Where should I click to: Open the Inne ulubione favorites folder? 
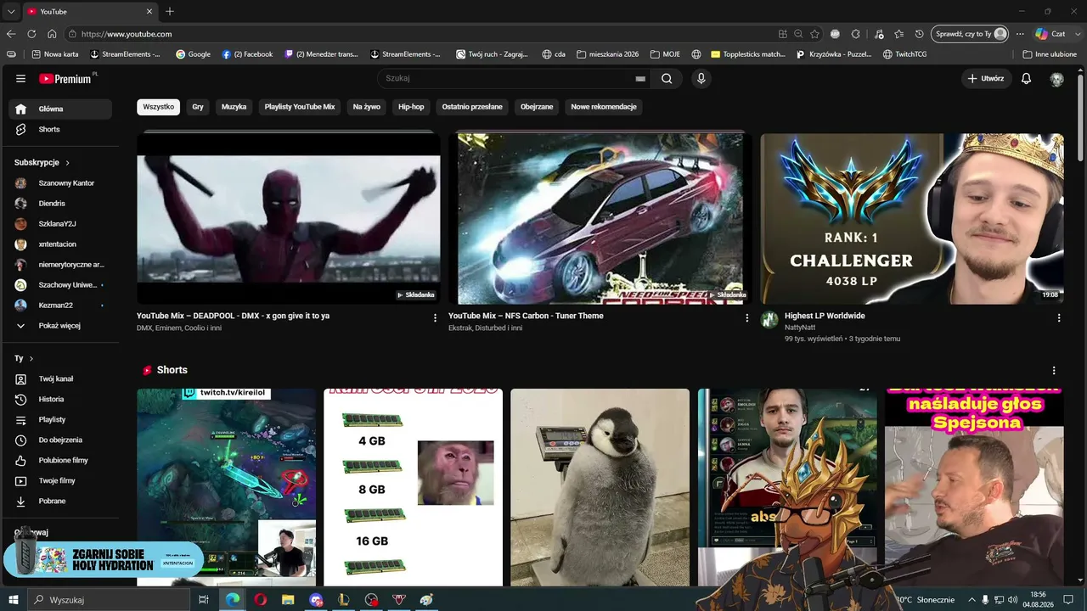pos(1050,54)
